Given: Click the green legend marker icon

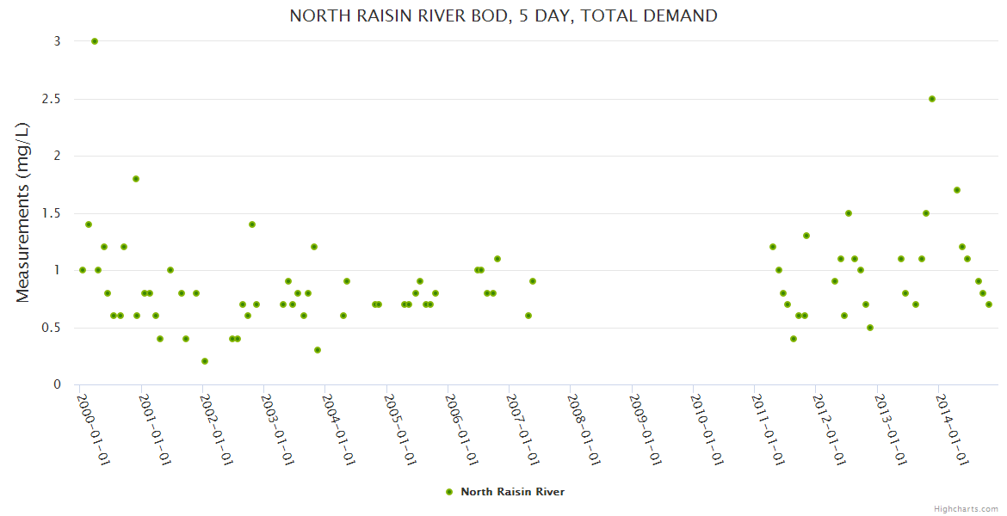Looking at the screenshot, I should [x=449, y=492].
